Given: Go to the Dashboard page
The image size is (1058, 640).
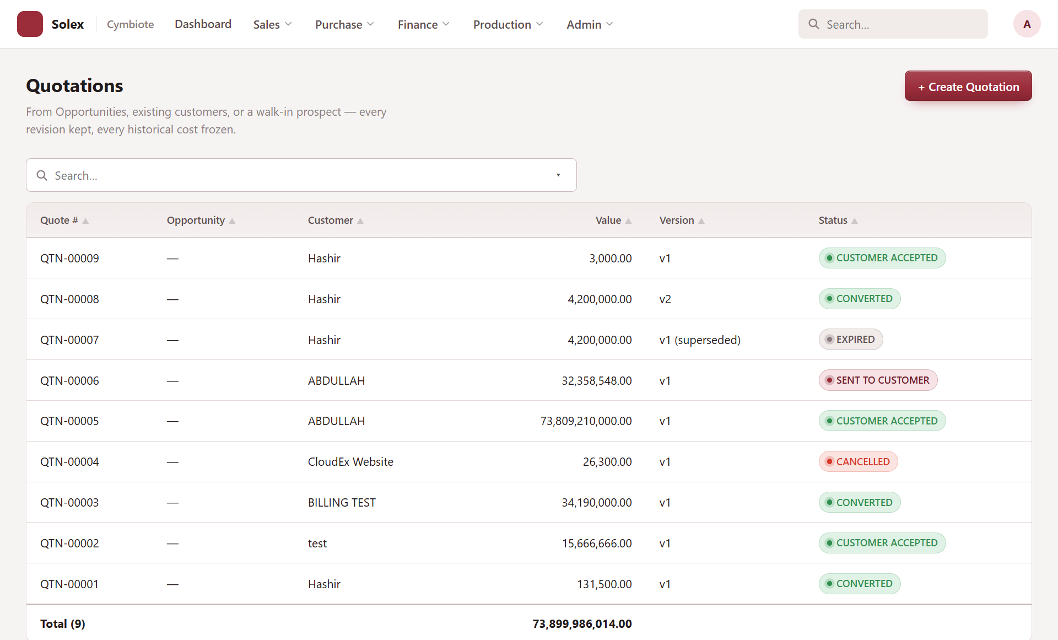Looking at the screenshot, I should tap(203, 24).
